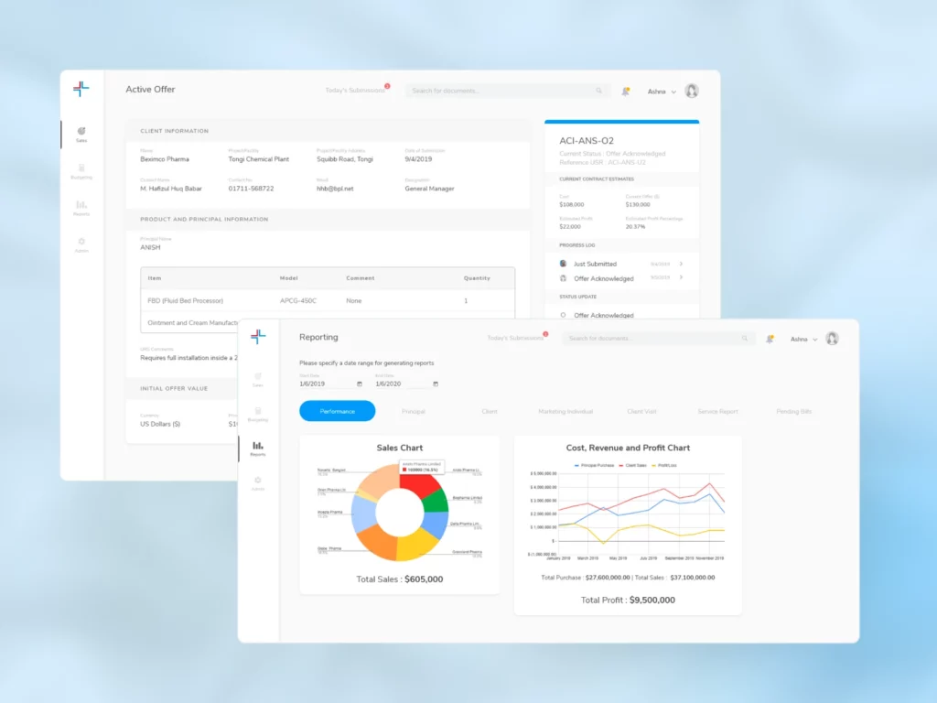Open End Date calendar picker
The image size is (937, 703).
pyautogui.click(x=436, y=384)
